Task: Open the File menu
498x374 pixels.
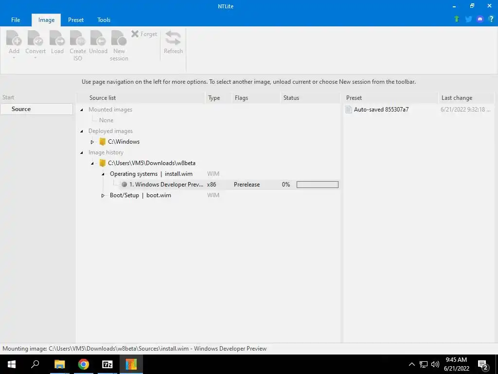Action: coord(16,19)
